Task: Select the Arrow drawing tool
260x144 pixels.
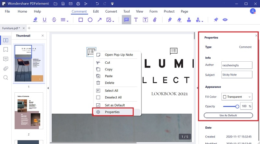Action: click(x=99, y=20)
